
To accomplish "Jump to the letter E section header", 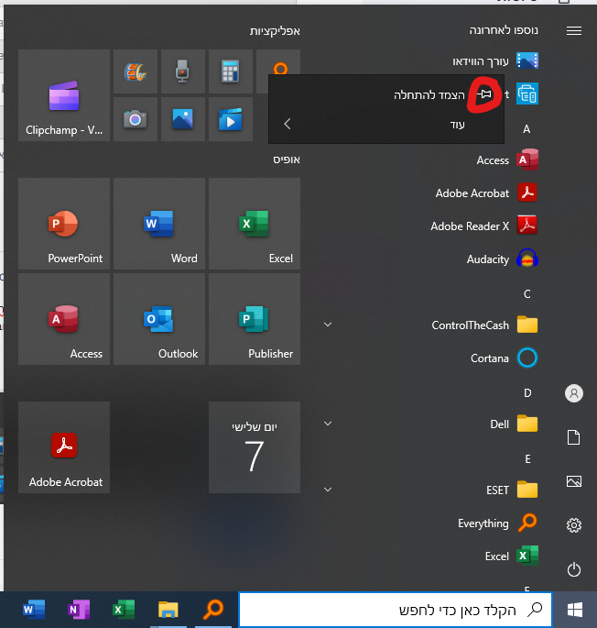I will (x=527, y=459).
